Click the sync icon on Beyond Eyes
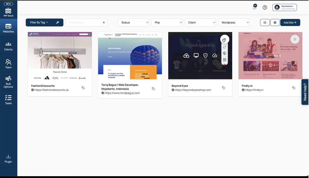Screen dimensions: 309x178 225,47
